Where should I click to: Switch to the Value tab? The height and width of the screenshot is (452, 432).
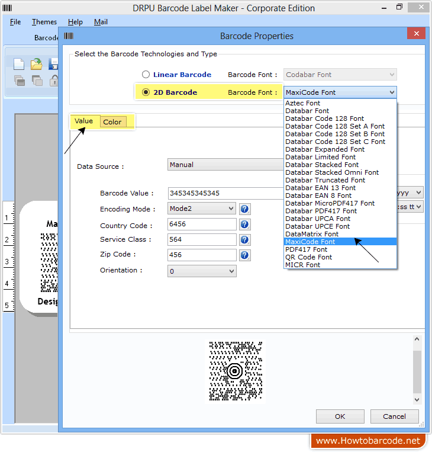click(84, 121)
